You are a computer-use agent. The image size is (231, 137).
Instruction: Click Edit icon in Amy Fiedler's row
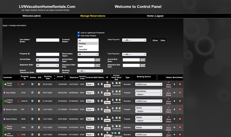[x=39, y=93]
